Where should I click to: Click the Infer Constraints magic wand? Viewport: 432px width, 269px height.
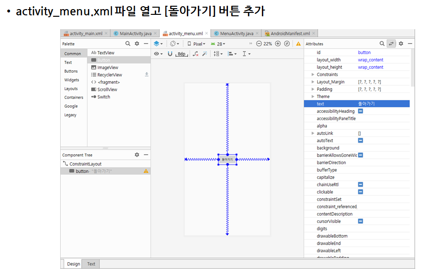205,54
